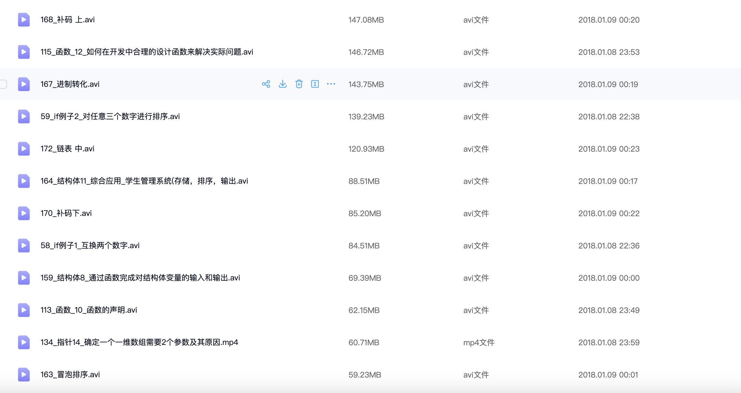Click date 2018.01.08 23:53

[609, 52]
